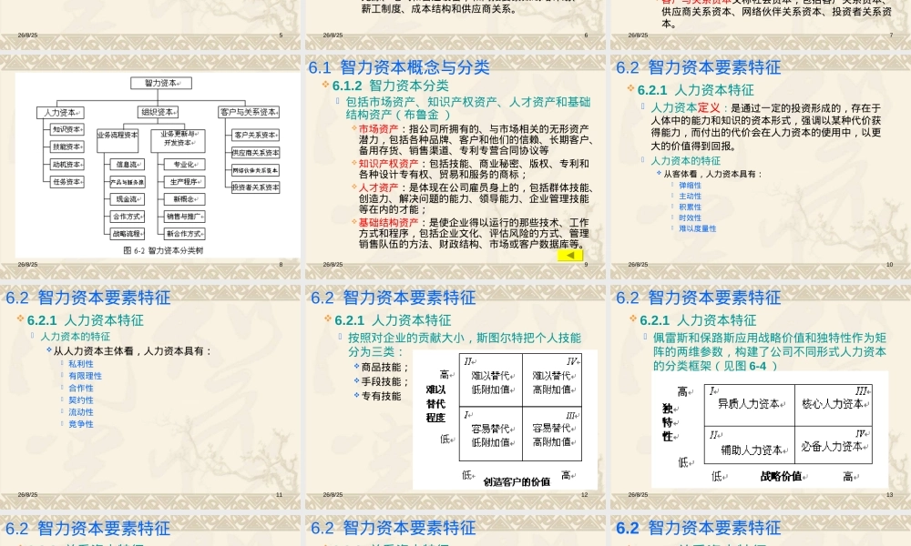Click the bullet '流动性' on slide 11
The image size is (911, 546).
81,412
